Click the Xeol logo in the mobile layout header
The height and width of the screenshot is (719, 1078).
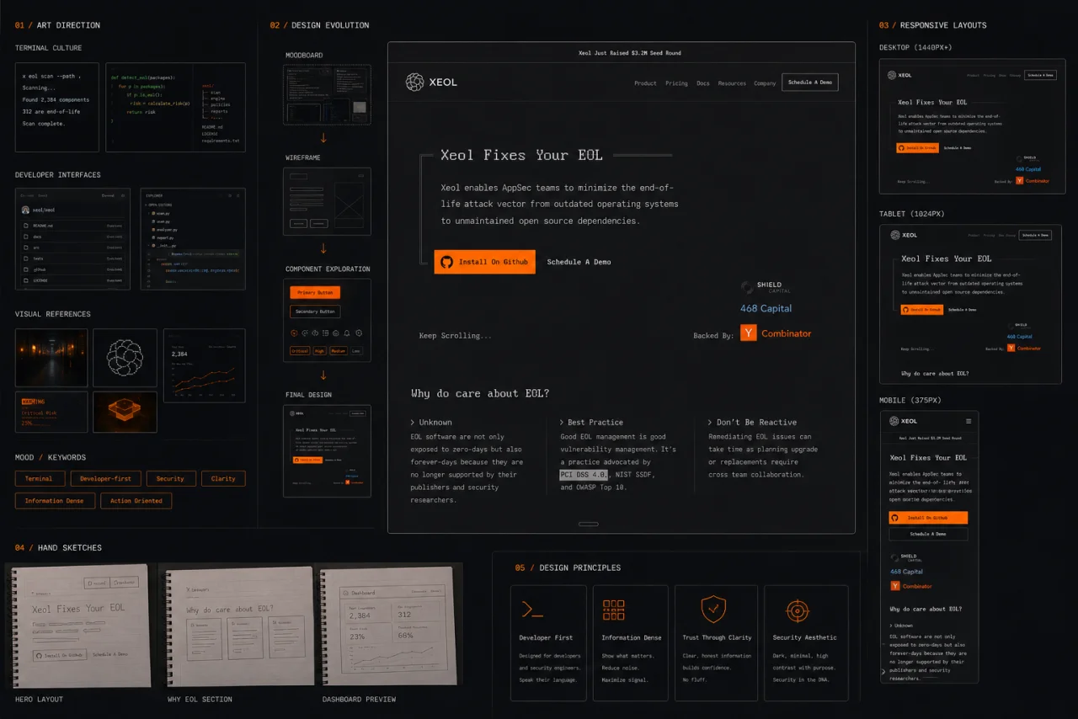pos(904,421)
